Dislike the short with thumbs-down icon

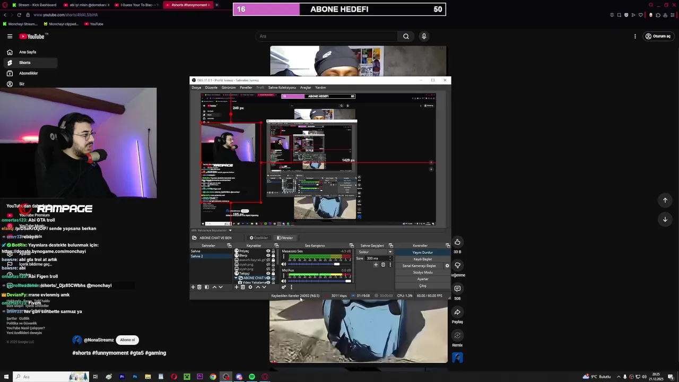pyautogui.click(x=457, y=265)
